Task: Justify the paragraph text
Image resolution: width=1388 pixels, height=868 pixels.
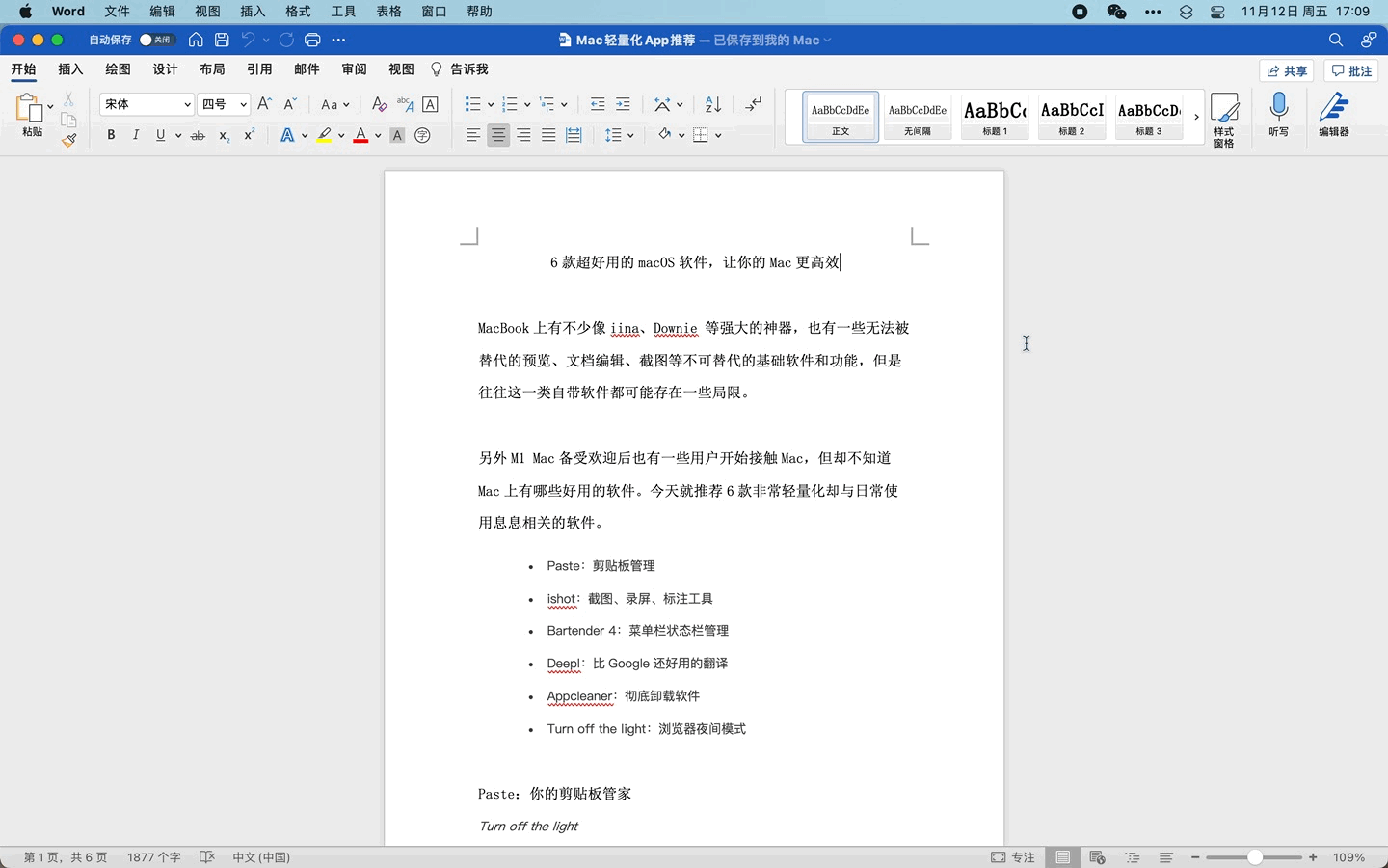Action: pos(548,135)
